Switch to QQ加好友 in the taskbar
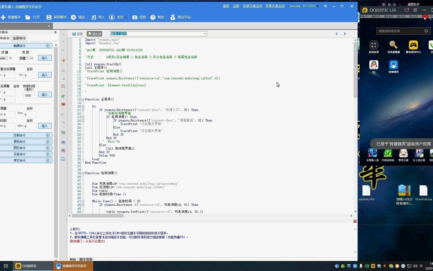The width and height of the screenshot is (433, 271). [33, 266]
